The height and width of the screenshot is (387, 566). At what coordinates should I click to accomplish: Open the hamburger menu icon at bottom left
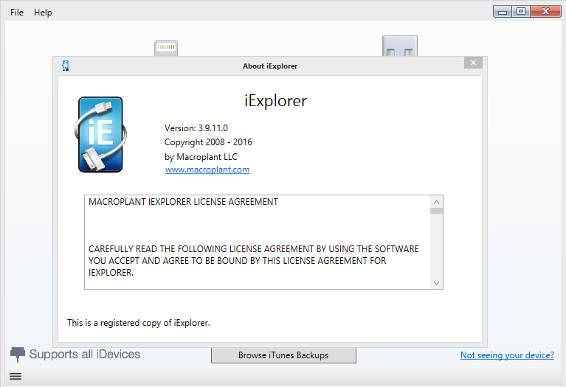point(15,376)
